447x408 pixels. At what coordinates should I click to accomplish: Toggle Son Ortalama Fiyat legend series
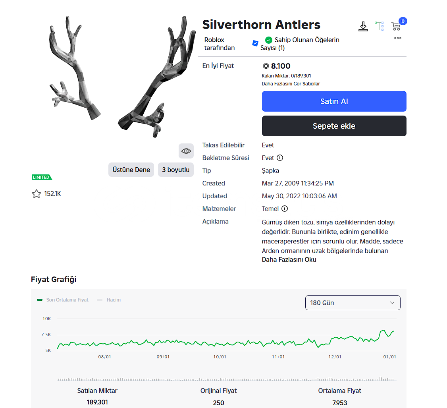coord(63,300)
